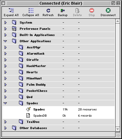Expand the Preference Panels disclosure triangle

pos(6,29)
